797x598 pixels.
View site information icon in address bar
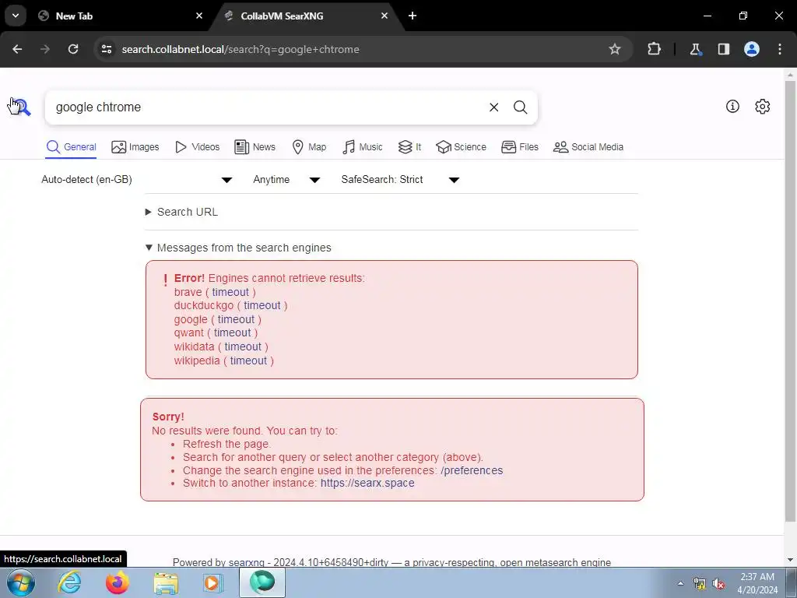(107, 49)
